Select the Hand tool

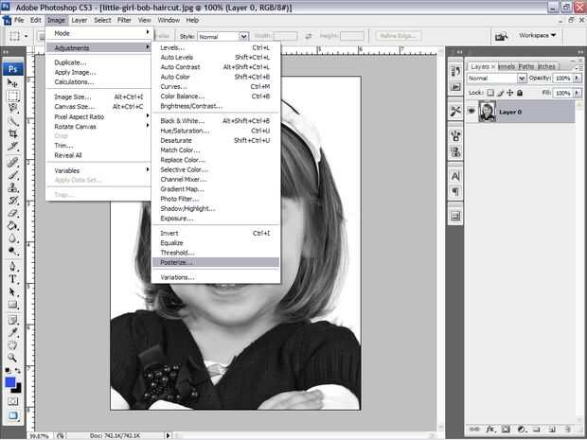coord(12,344)
